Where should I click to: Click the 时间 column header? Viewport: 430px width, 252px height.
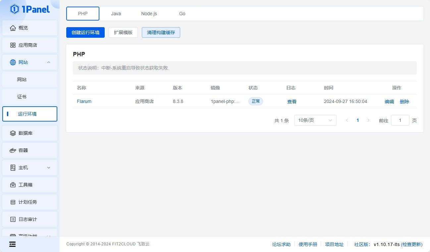[329, 88]
